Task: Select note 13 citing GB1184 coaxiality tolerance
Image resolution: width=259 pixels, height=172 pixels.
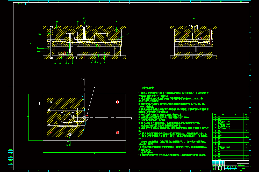Action: pos(172,155)
